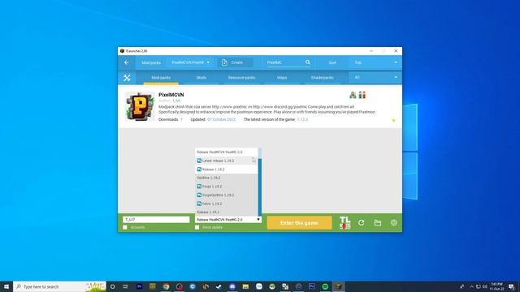
Task: Open the All filter dropdown
Action: 375,78
